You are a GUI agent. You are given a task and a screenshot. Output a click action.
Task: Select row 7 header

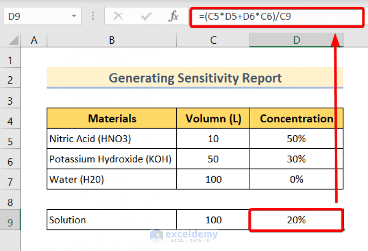coord(10,179)
